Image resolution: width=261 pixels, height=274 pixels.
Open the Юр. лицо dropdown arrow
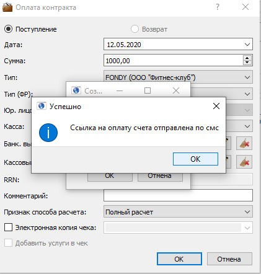point(247,110)
